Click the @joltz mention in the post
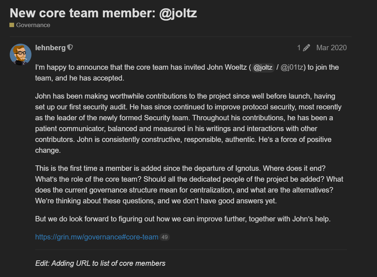Viewport: 377px width, 277px height. pos(262,68)
